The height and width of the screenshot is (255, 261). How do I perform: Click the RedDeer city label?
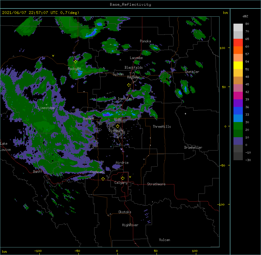point(133,77)
